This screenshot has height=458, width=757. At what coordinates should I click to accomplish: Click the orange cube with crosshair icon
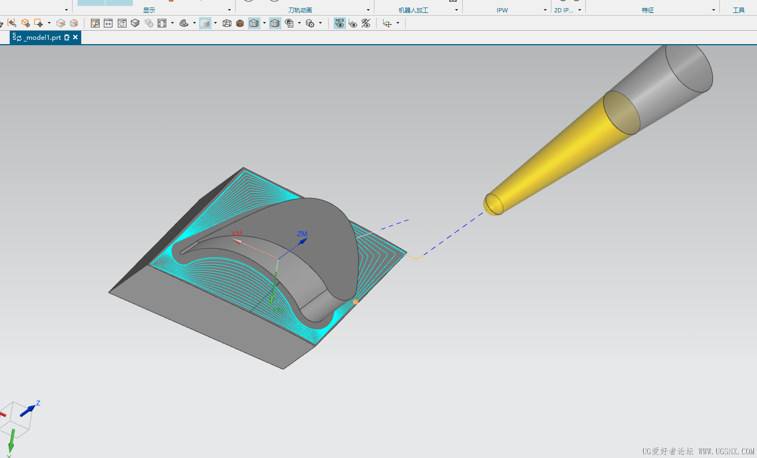(25, 23)
